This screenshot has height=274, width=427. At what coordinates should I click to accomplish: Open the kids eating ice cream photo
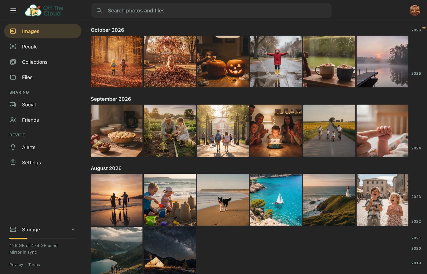pos(382,200)
